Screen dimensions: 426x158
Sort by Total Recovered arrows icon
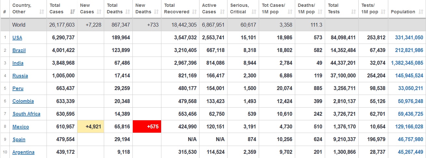[x=194, y=12]
